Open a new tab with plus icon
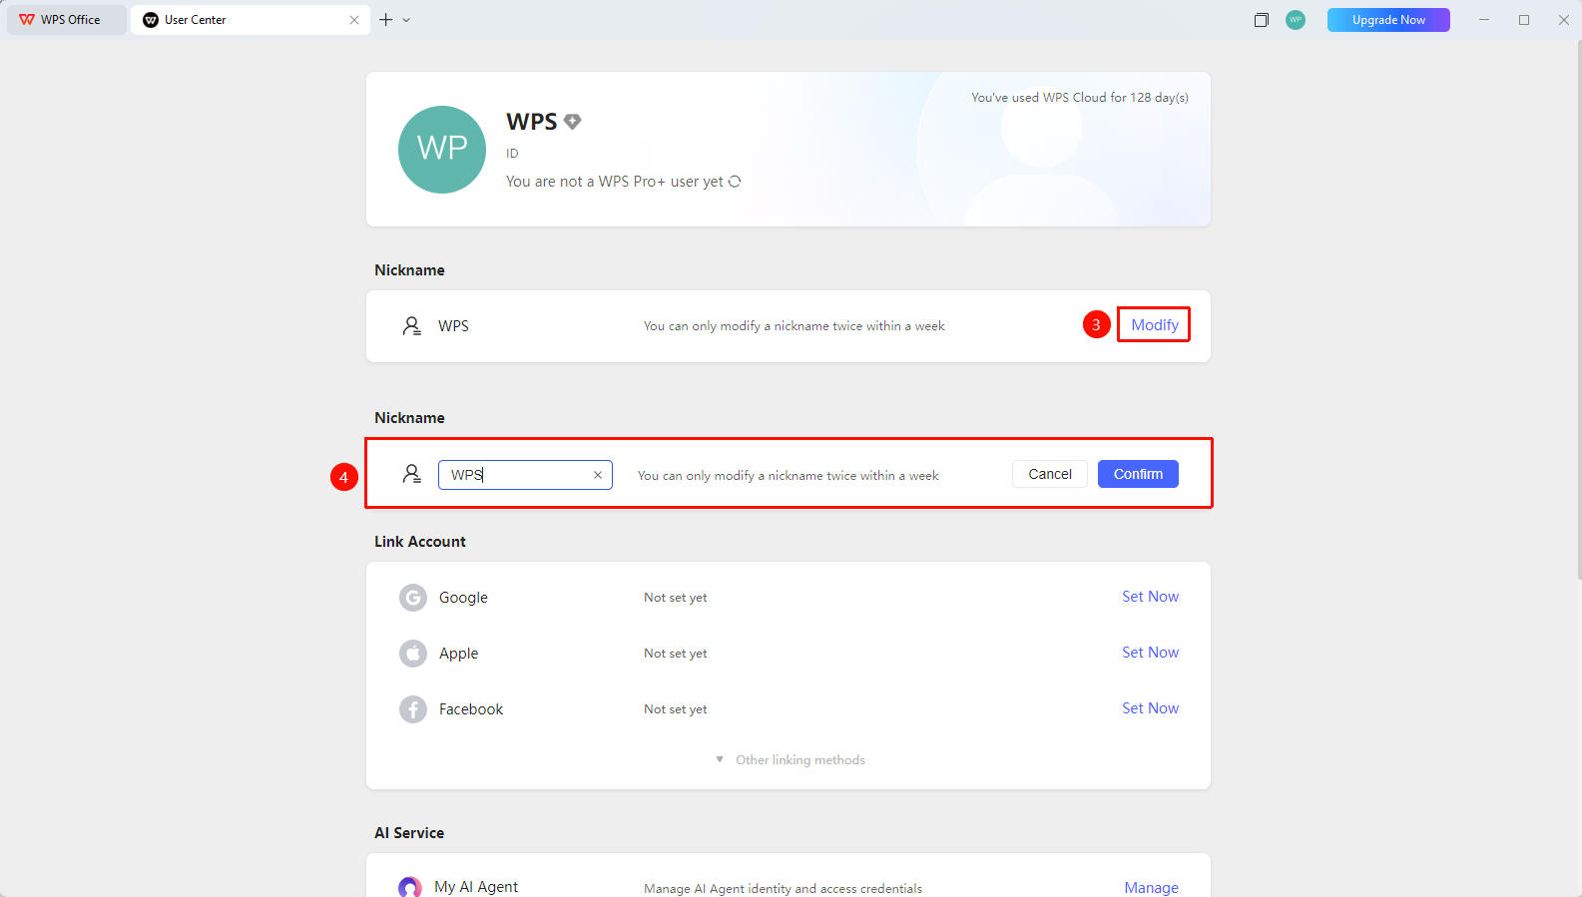 [386, 20]
